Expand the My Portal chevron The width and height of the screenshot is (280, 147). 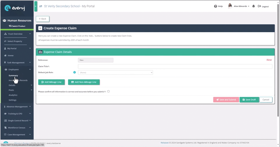coord(30,48)
